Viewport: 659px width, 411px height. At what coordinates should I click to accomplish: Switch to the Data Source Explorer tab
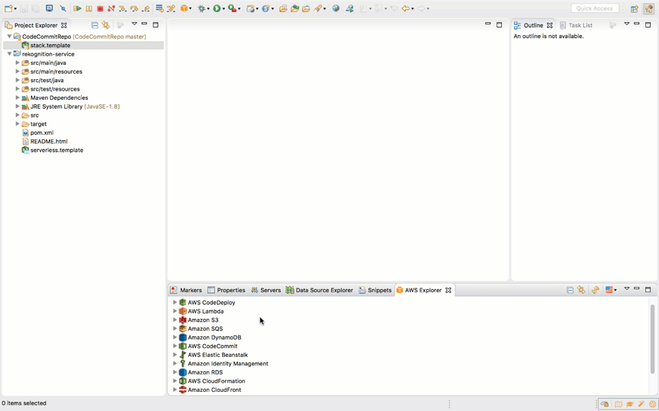coord(319,290)
